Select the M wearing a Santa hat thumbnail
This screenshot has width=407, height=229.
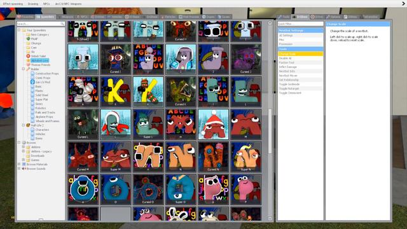click(214, 124)
